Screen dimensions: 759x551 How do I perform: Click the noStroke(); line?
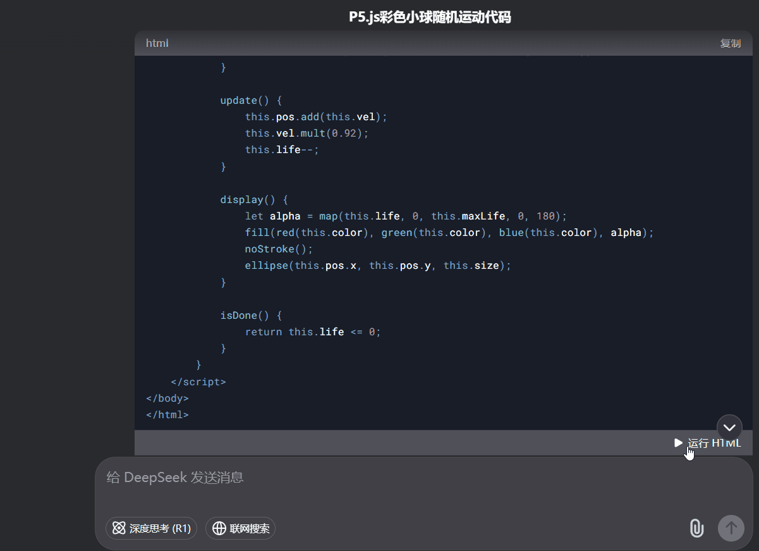(279, 249)
